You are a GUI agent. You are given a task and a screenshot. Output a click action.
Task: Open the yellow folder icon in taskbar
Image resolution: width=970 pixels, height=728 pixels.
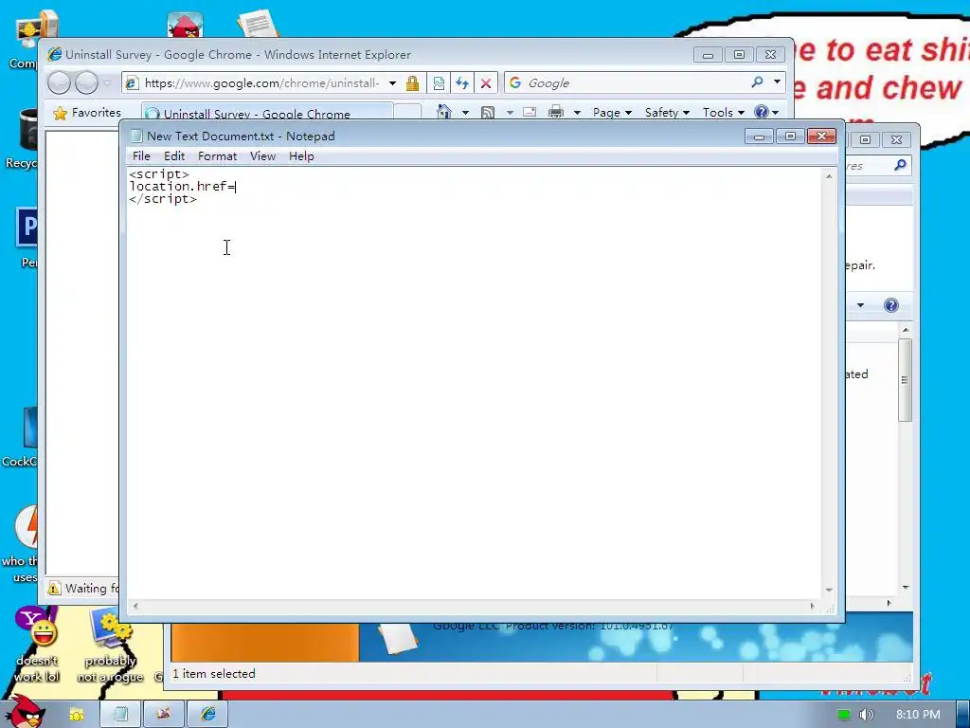76,715
